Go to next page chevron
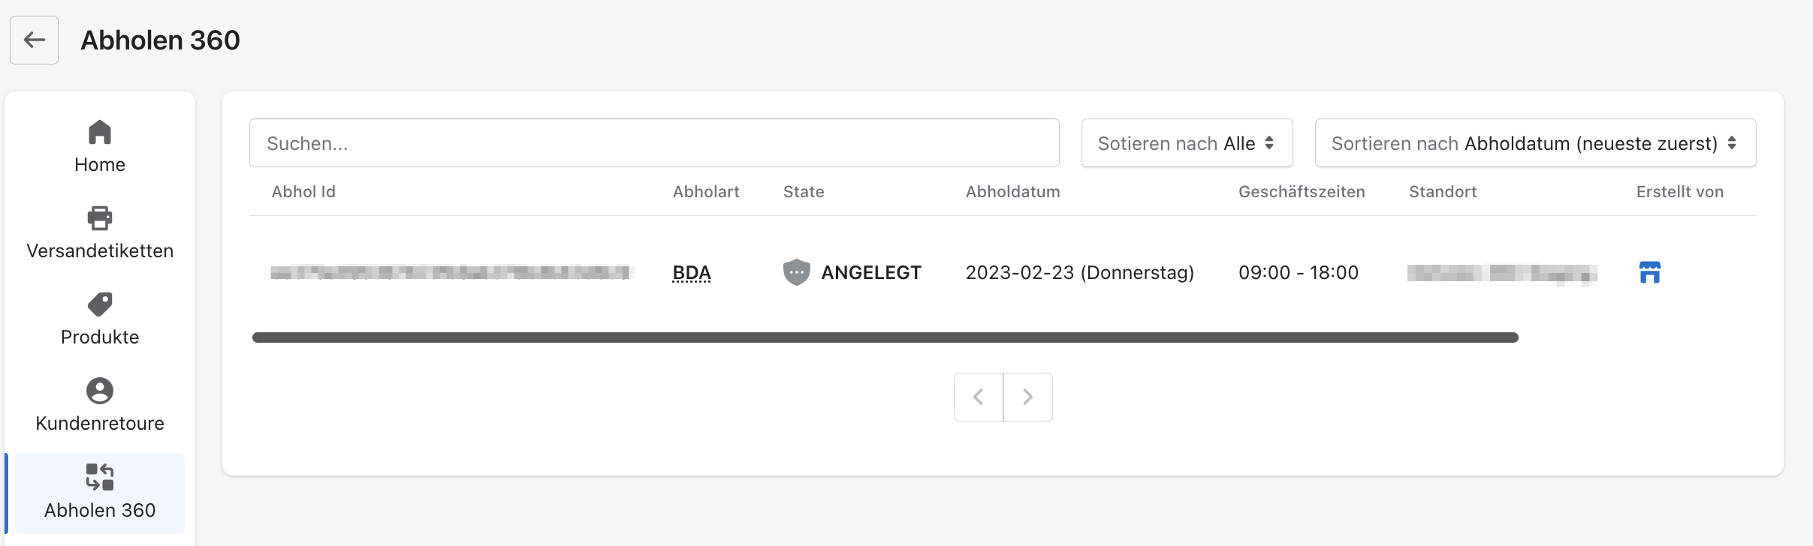This screenshot has width=1813, height=546. click(1027, 397)
